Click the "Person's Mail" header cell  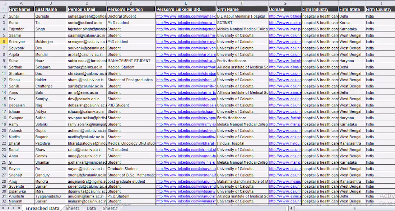pos(87,9)
